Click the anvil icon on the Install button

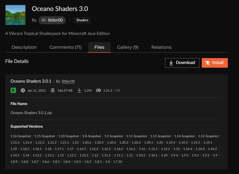pos(208,63)
